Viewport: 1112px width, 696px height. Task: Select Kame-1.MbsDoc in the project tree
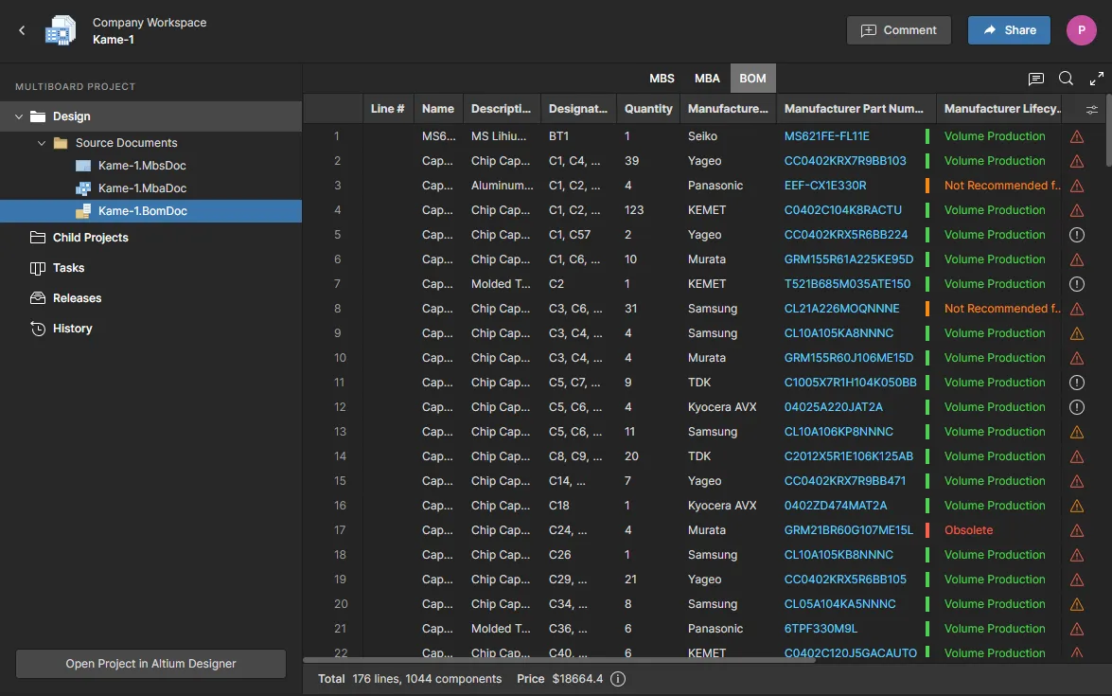[x=142, y=166]
